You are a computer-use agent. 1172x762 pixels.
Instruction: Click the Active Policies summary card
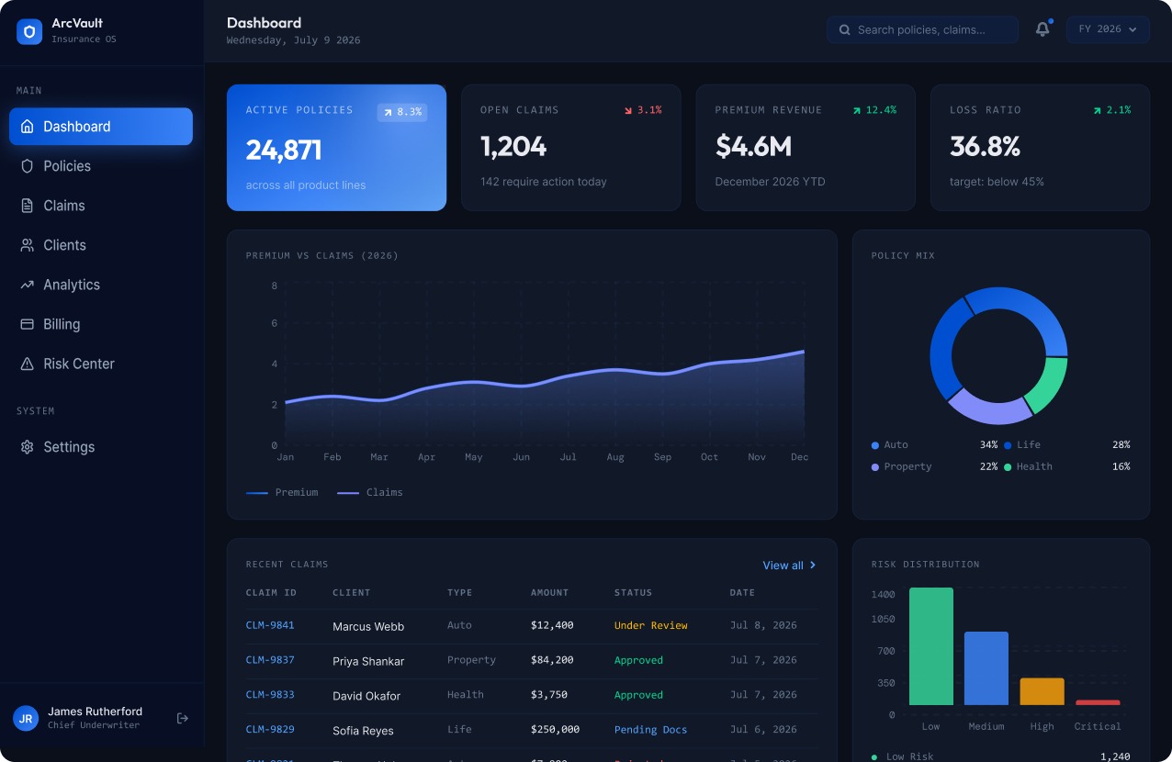point(337,148)
